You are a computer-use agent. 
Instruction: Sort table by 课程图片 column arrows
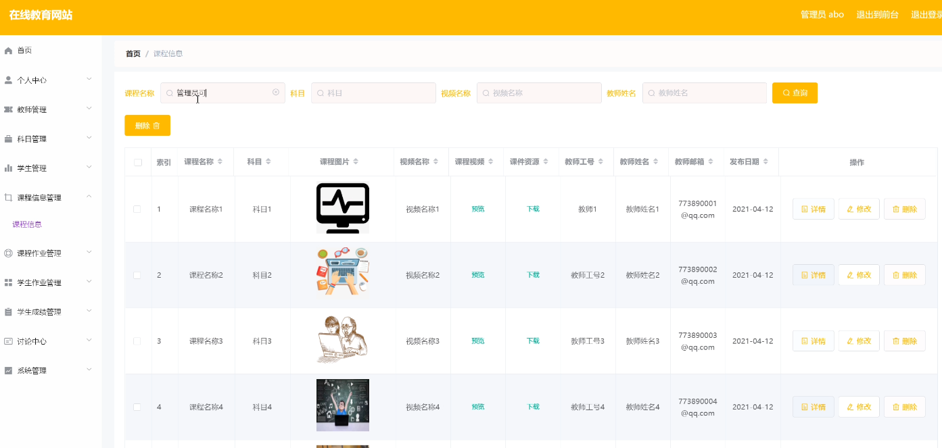tap(356, 162)
